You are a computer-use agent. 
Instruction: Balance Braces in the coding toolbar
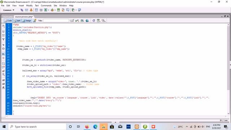(x=3, y=49)
